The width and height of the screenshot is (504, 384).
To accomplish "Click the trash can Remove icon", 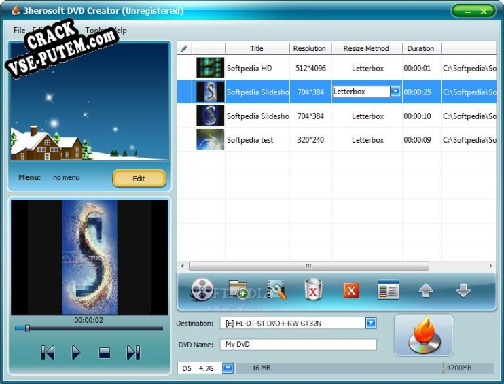I will (313, 290).
